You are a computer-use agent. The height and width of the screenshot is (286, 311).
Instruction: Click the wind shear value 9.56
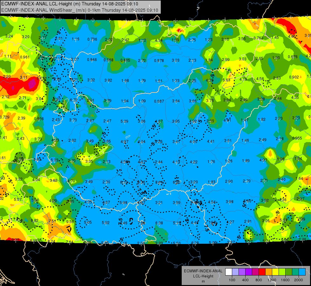click(x=70, y=222)
